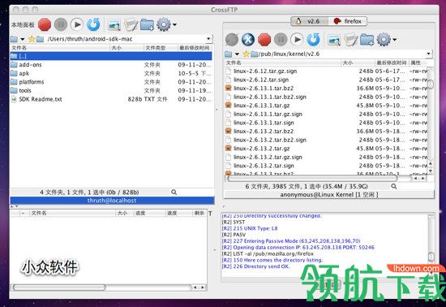Expand the remote gear icon dropdown arrow
This screenshot has height=307, width=446.
[x=395, y=40]
